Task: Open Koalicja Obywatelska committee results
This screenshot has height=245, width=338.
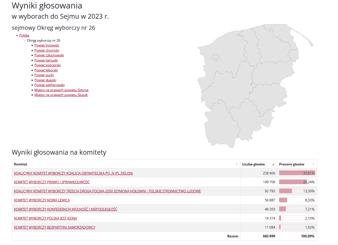Action: pyautogui.click(x=73, y=173)
